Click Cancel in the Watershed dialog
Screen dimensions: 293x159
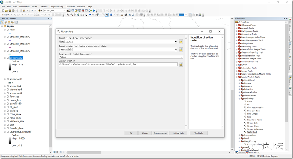(145, 133)
